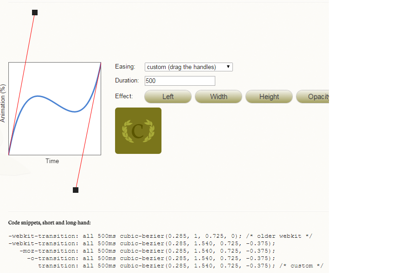Click the Duration input field showing 500
This screenshot has height=273, width=399.
click(x=180, y=81)
